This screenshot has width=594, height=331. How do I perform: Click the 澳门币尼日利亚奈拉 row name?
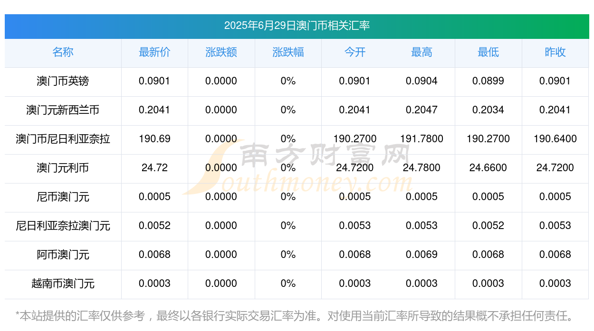click(x=63, y=139)
